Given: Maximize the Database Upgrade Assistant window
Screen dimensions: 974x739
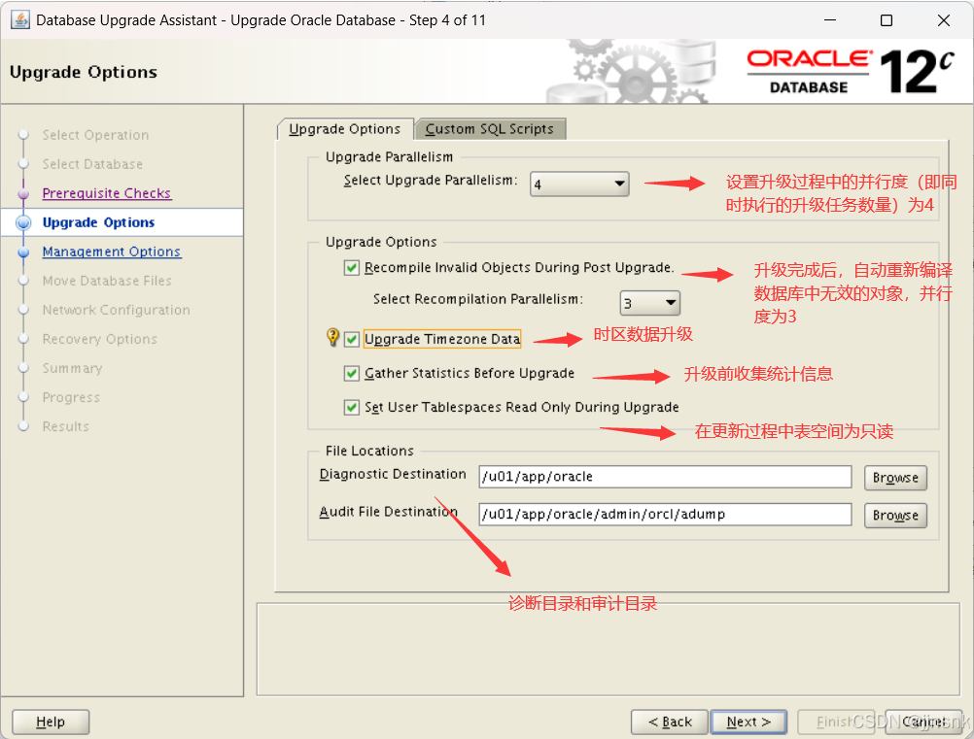Looking at the screenshot, I should pos(887,19).
